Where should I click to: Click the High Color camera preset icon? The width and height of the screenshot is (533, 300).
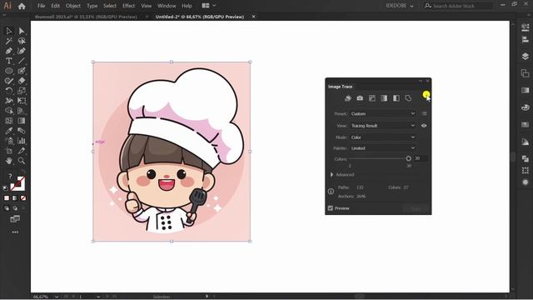click(x=360, y=98)
